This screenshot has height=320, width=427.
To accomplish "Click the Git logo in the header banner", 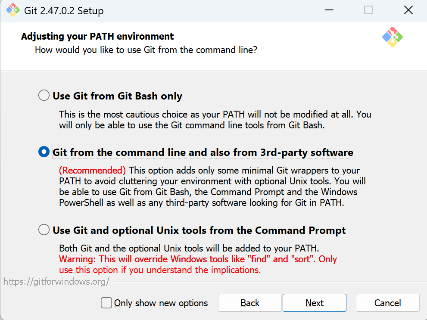I will click(392, 37).
